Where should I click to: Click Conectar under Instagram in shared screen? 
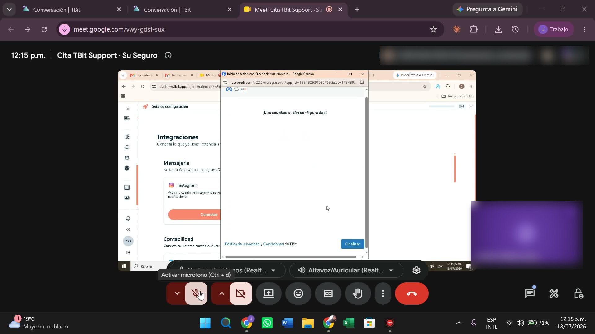click(x=194, y=214)
